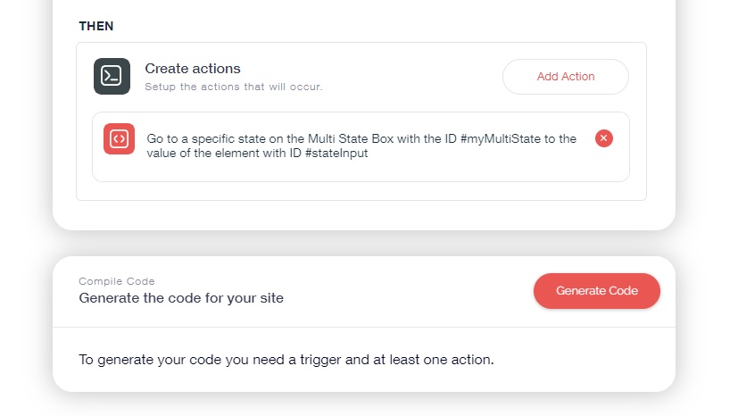Click the terminal icon beside Create actions
Screen dimensions: 738x416
tap(112, 76)
